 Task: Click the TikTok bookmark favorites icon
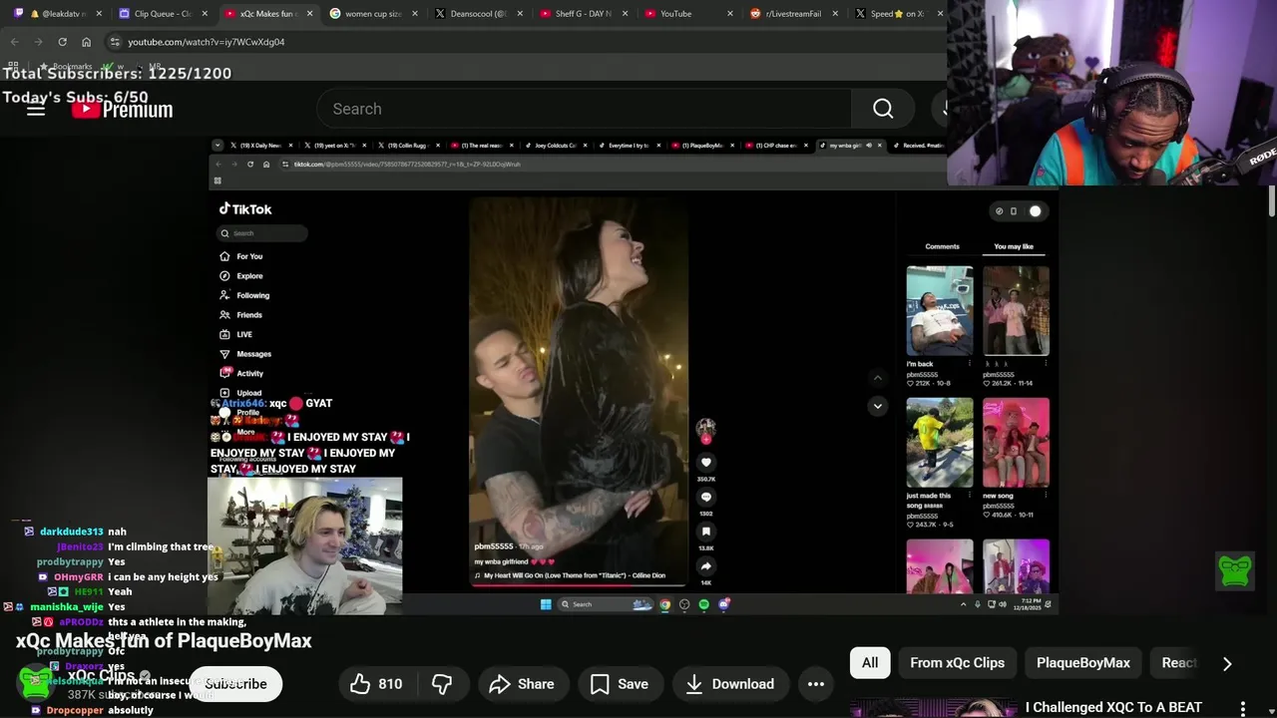706,532
